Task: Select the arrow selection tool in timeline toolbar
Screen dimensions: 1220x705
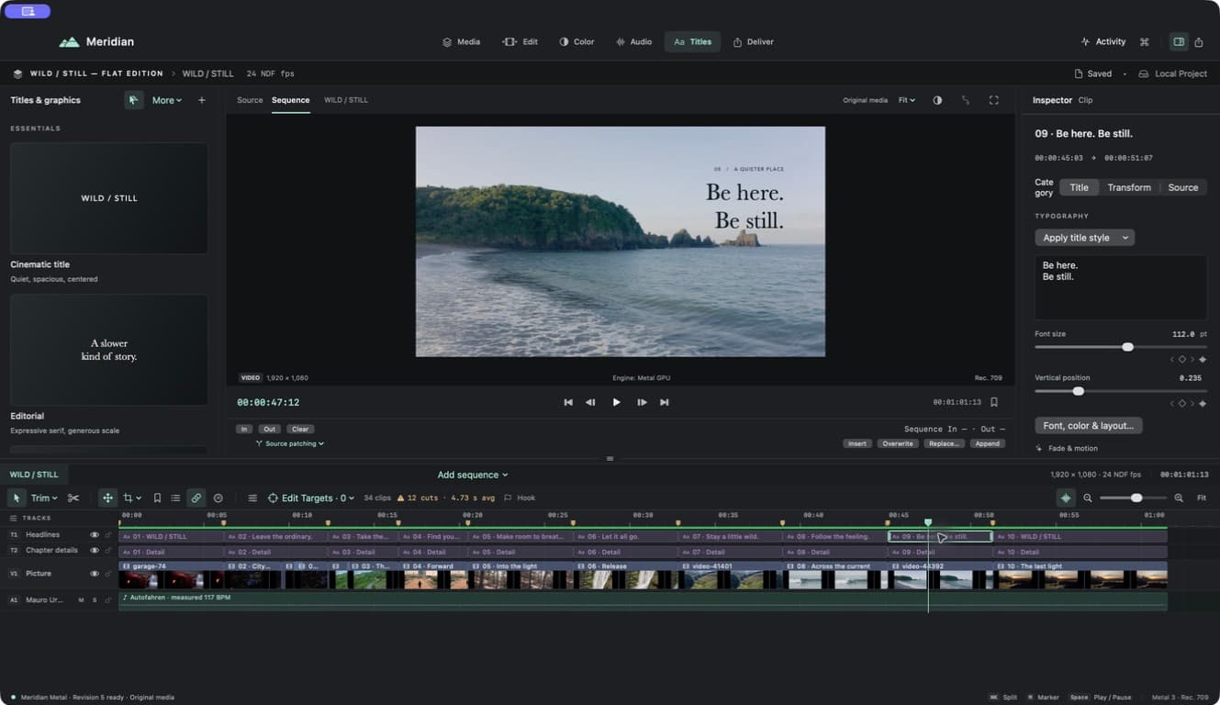Action: [x=17, y=498]
